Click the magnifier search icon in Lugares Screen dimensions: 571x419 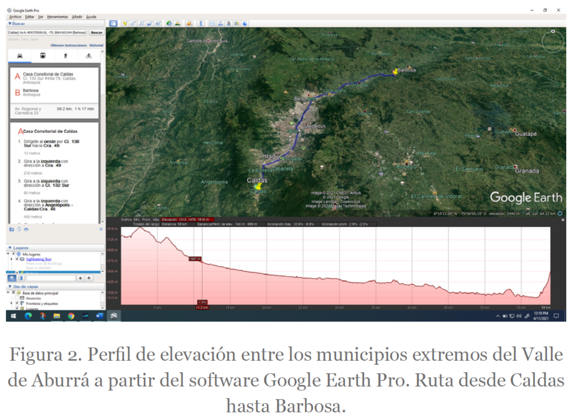12,278
